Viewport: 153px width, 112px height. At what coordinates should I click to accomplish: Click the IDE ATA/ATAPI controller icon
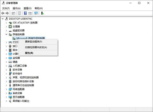pyautogui.click(x=10, y=23)
